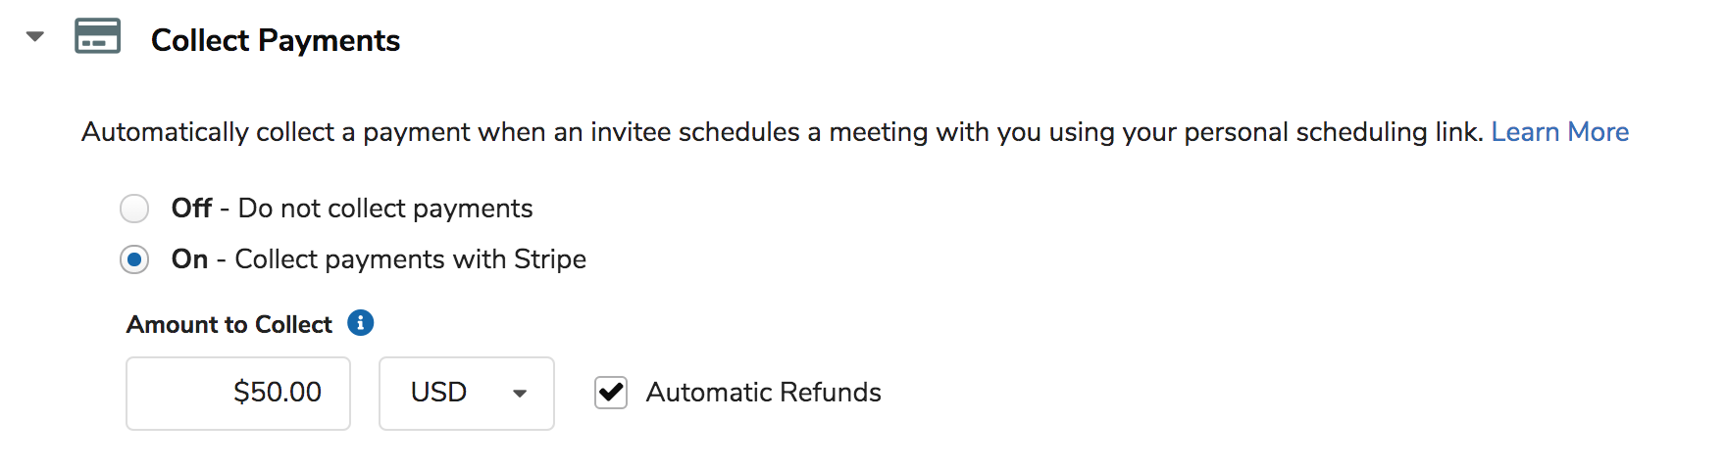Select the Off radio button
The width and height of the screenshot is (1726, 468).
[x=134, y=209]
